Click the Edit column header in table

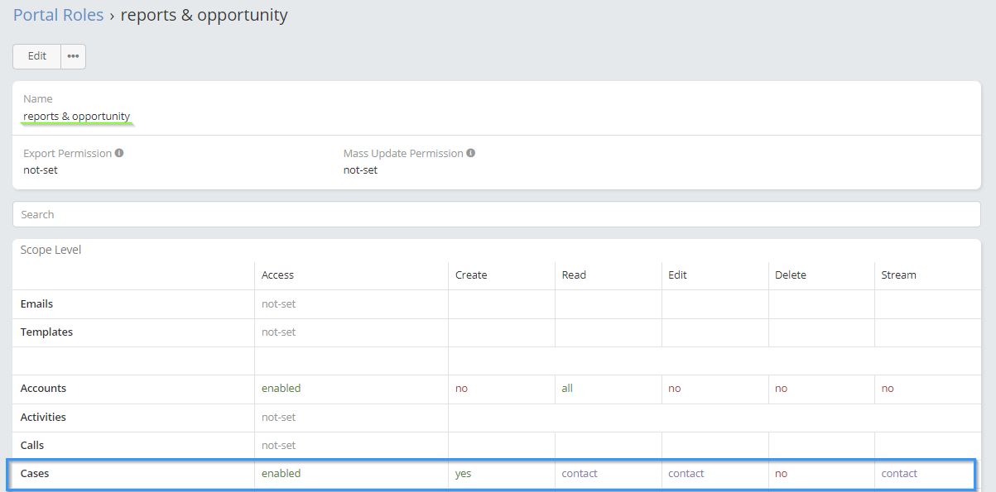point(677,275)
